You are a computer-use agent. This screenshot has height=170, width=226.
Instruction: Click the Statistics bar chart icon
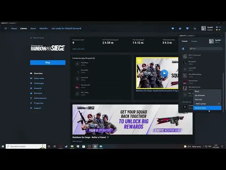pos(31,93)
